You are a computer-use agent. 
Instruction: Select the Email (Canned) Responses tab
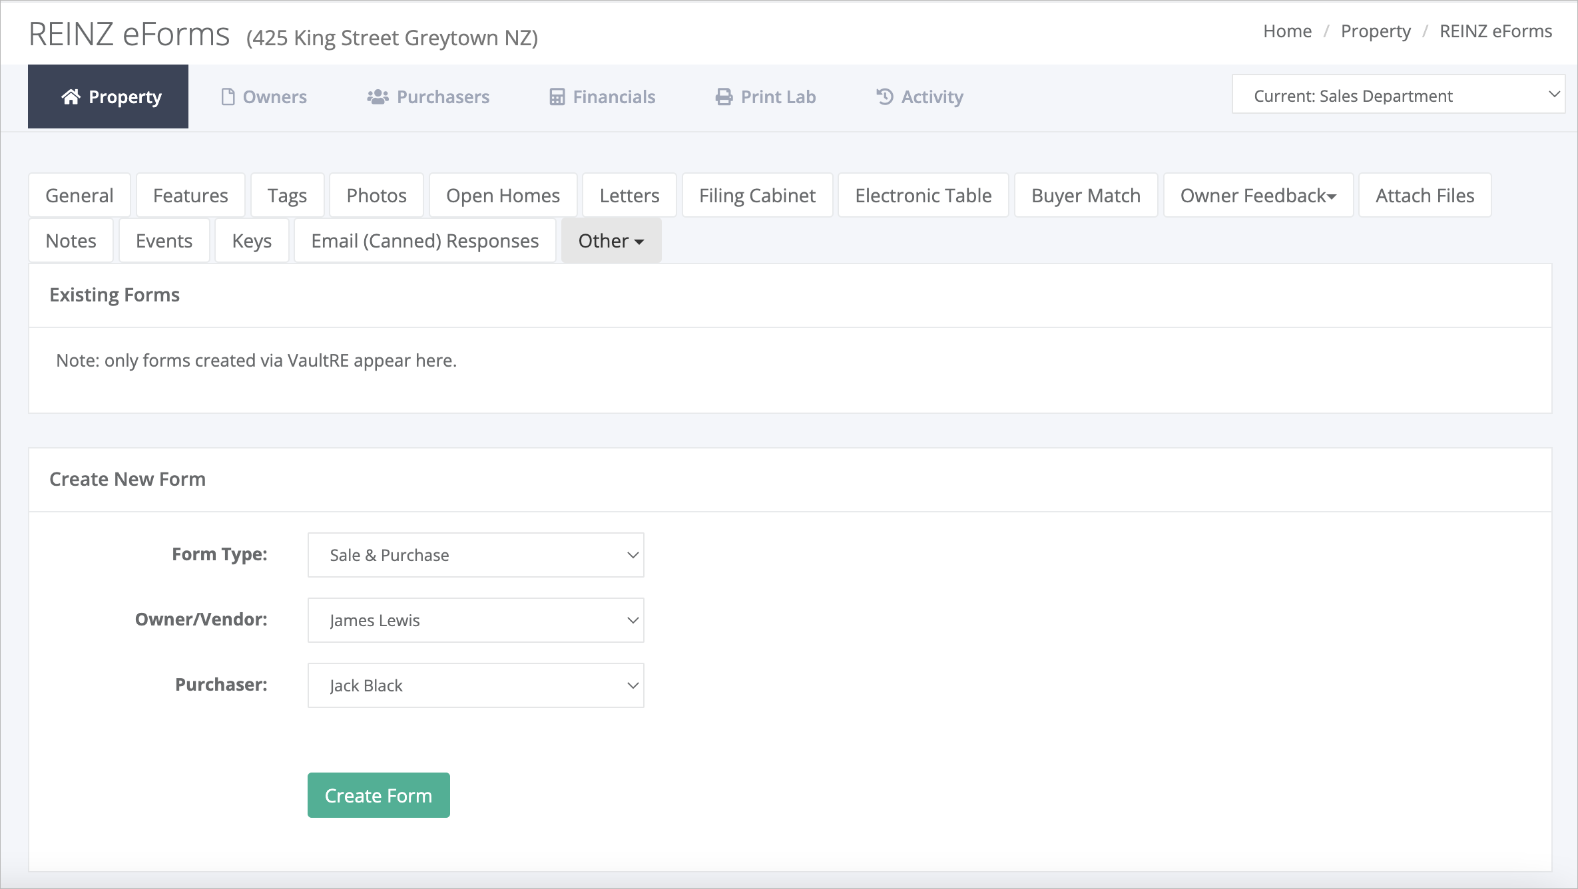pyautogui.click(x=425, y=240)
